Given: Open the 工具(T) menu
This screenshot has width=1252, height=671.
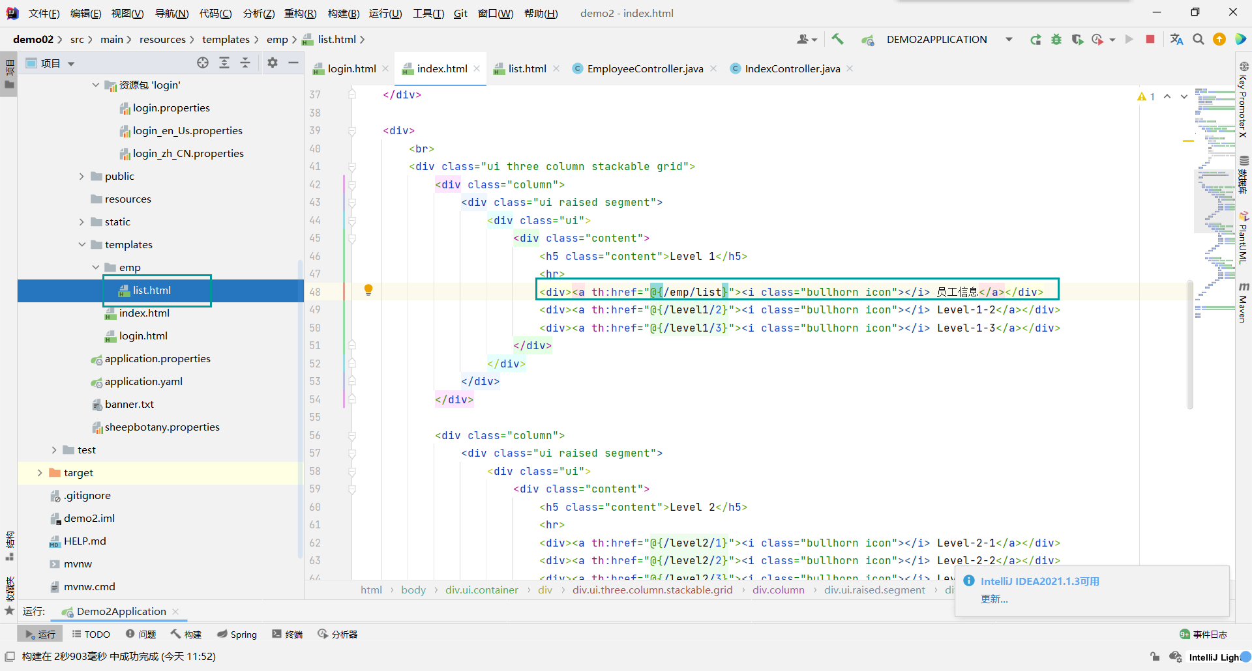Looking at the screenshot, I should pyautogui.click(x=428, y=13).
